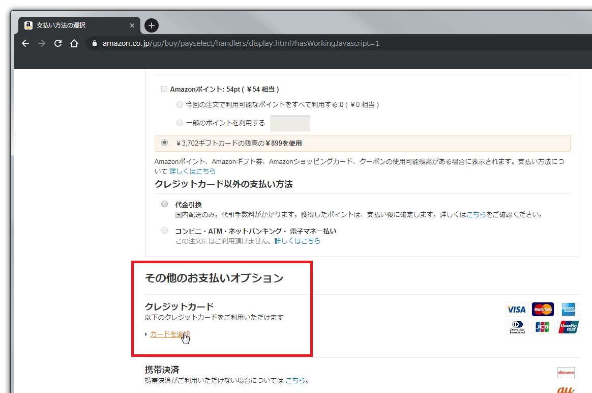Screen dimensions: 592x393
Task: Open the こちら link in 携帯決済 section
Action: pyautogui.click(x=295, y=380)
